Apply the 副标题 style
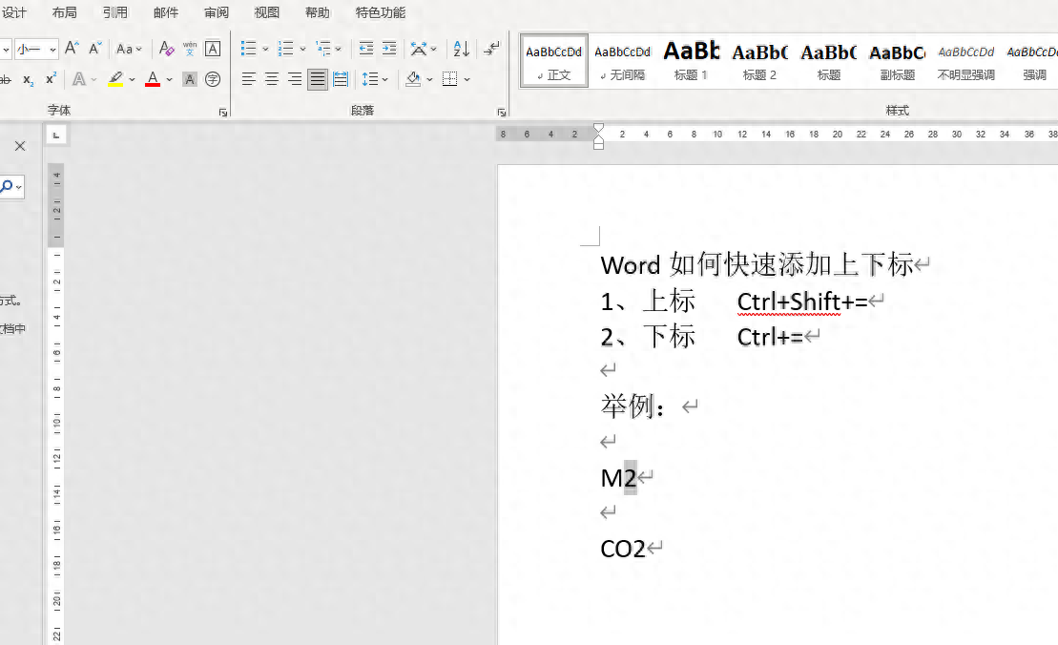Image resolution: width=1058 pixels, height=645 pixels. pos(898,61)
